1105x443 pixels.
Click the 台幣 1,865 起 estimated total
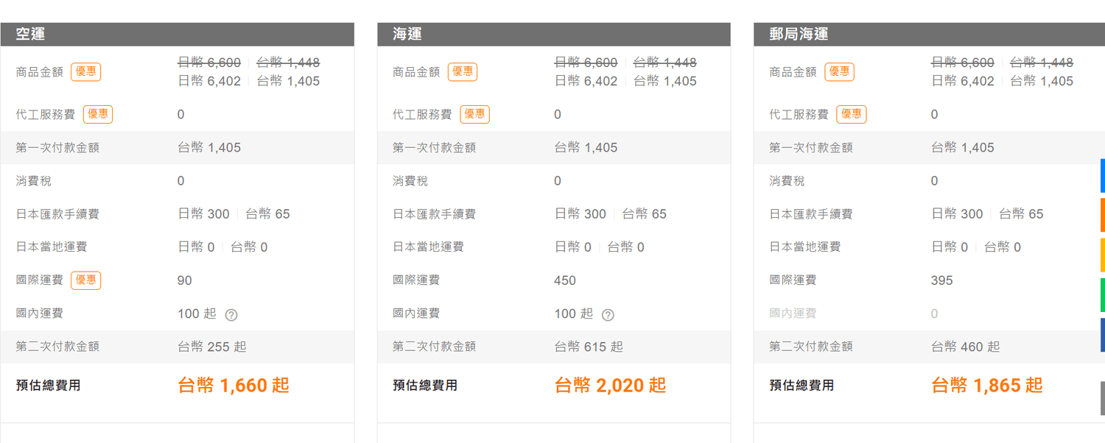(987, 385)
